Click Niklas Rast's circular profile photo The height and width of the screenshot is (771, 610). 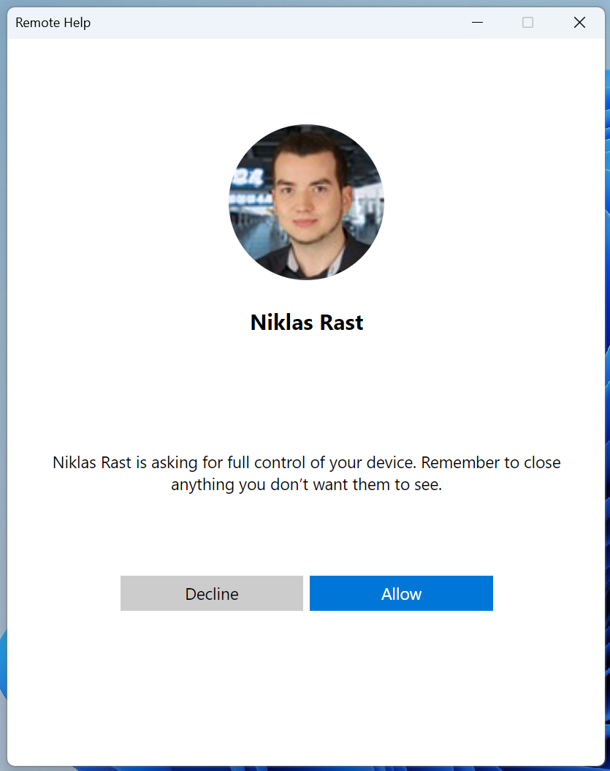pyautogui.click(x=306, y=202)
